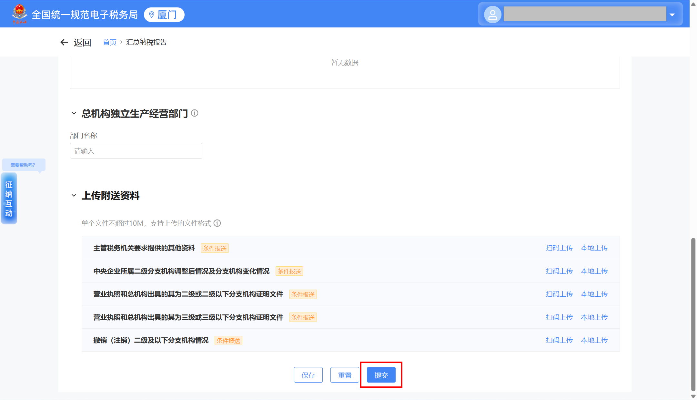Screen dimensions: 697x400
Task: Click 扫码上传 for 主管税务机关要求提供的其他资料
Action: (x=559, y=248)
